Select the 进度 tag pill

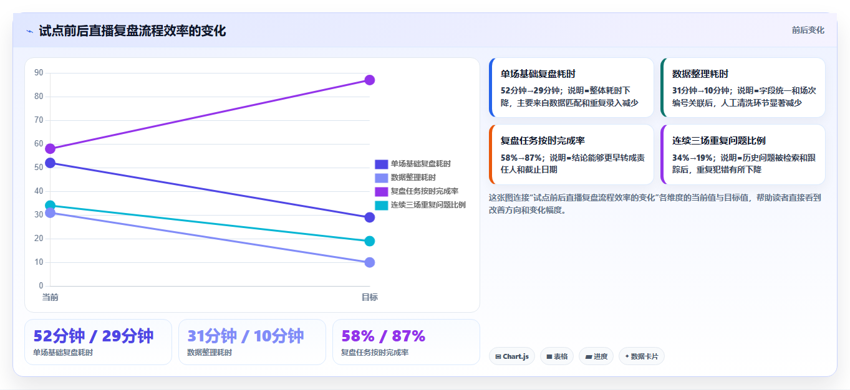[596, 356]
